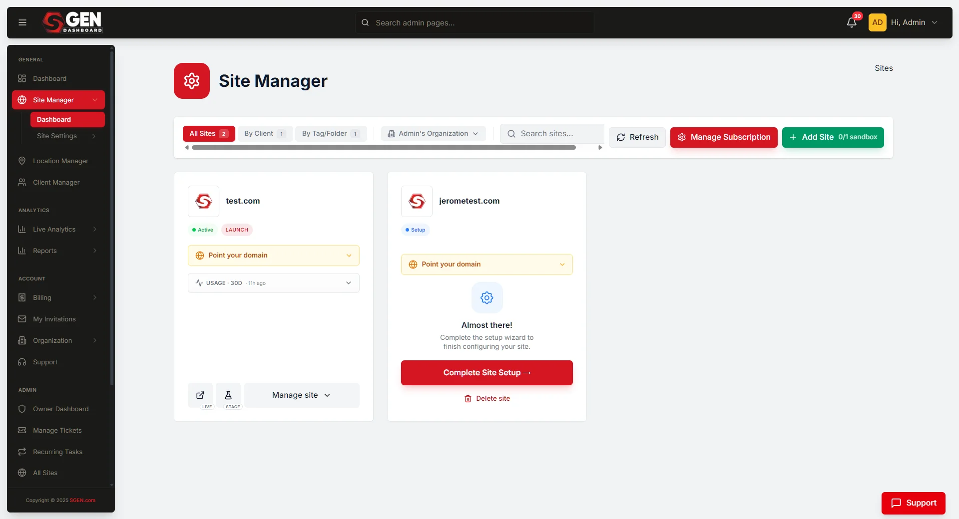The image size is (959, 519).
Task: Click the right arrow of filter scrollbar
Action: [x=600, y=148]
